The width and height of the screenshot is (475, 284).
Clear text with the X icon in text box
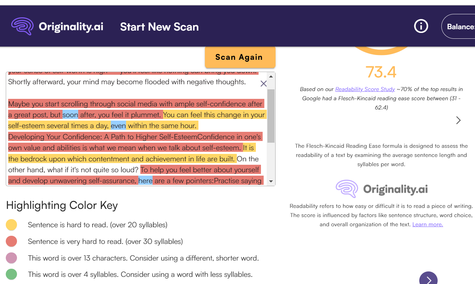tap(263, 84)
